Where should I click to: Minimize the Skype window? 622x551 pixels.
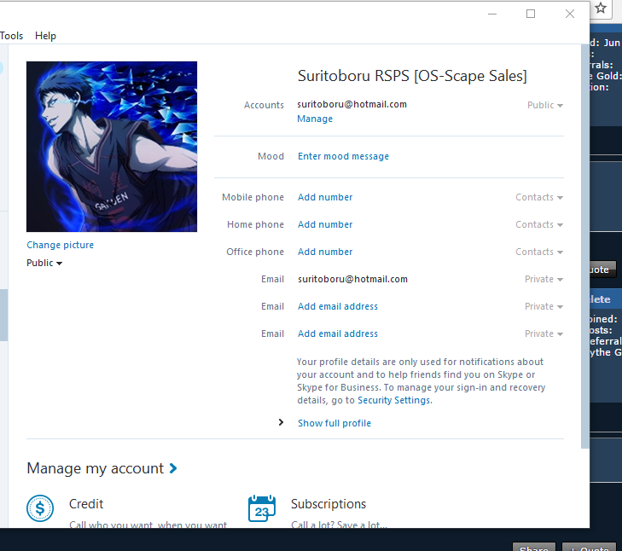(492, 14)
